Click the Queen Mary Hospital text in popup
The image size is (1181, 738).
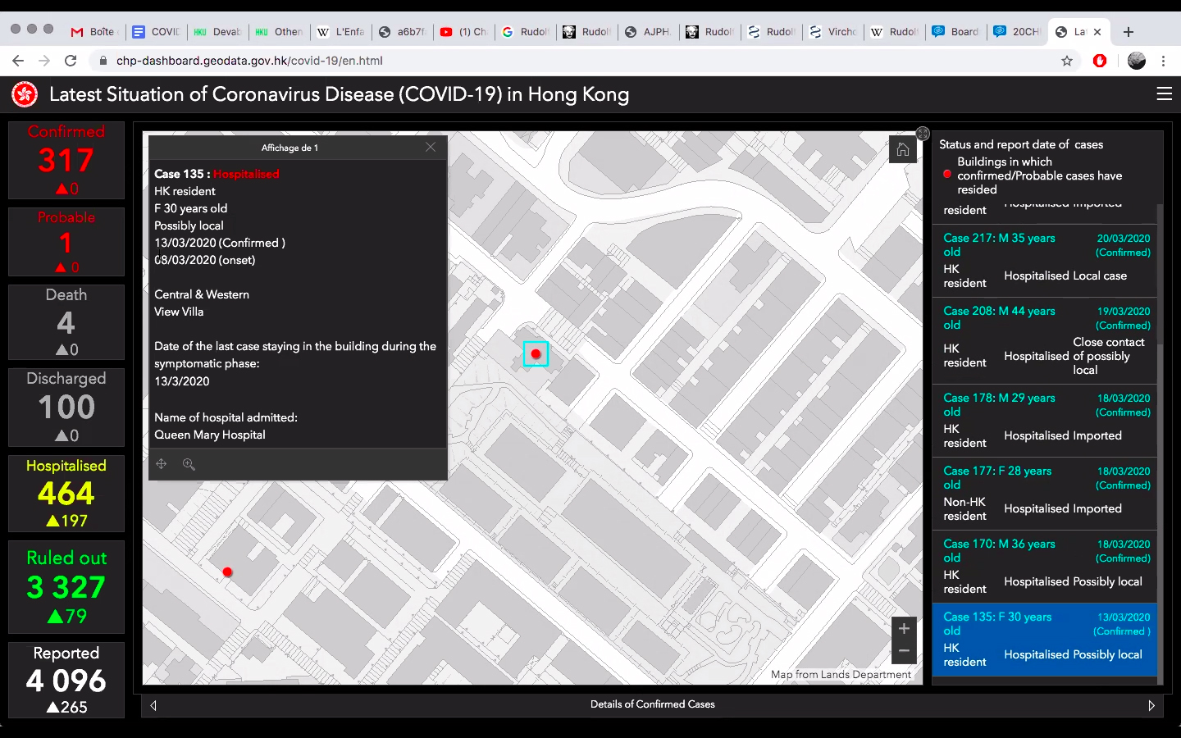point(210,435)
